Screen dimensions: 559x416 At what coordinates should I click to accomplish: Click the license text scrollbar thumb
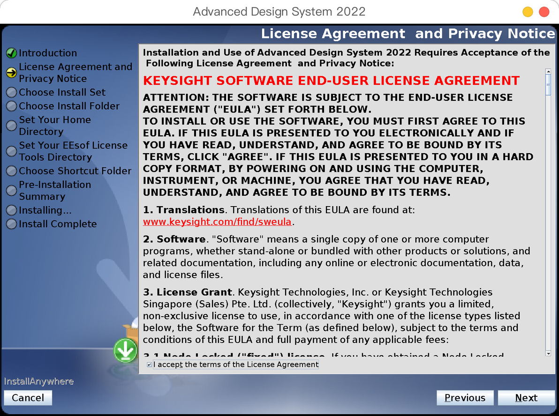tap(548, 85)
